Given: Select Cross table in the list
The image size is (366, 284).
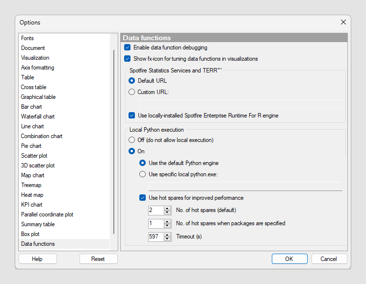Looking at the screenshot, I should click(64, 87).
